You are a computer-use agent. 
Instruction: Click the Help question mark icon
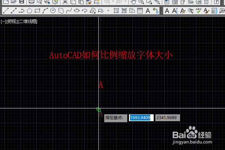(x=216, y=2)
